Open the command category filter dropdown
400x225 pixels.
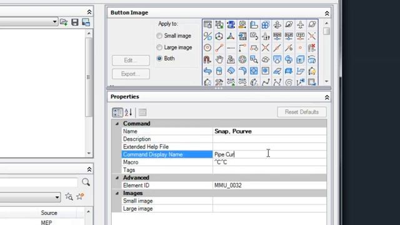57,197
